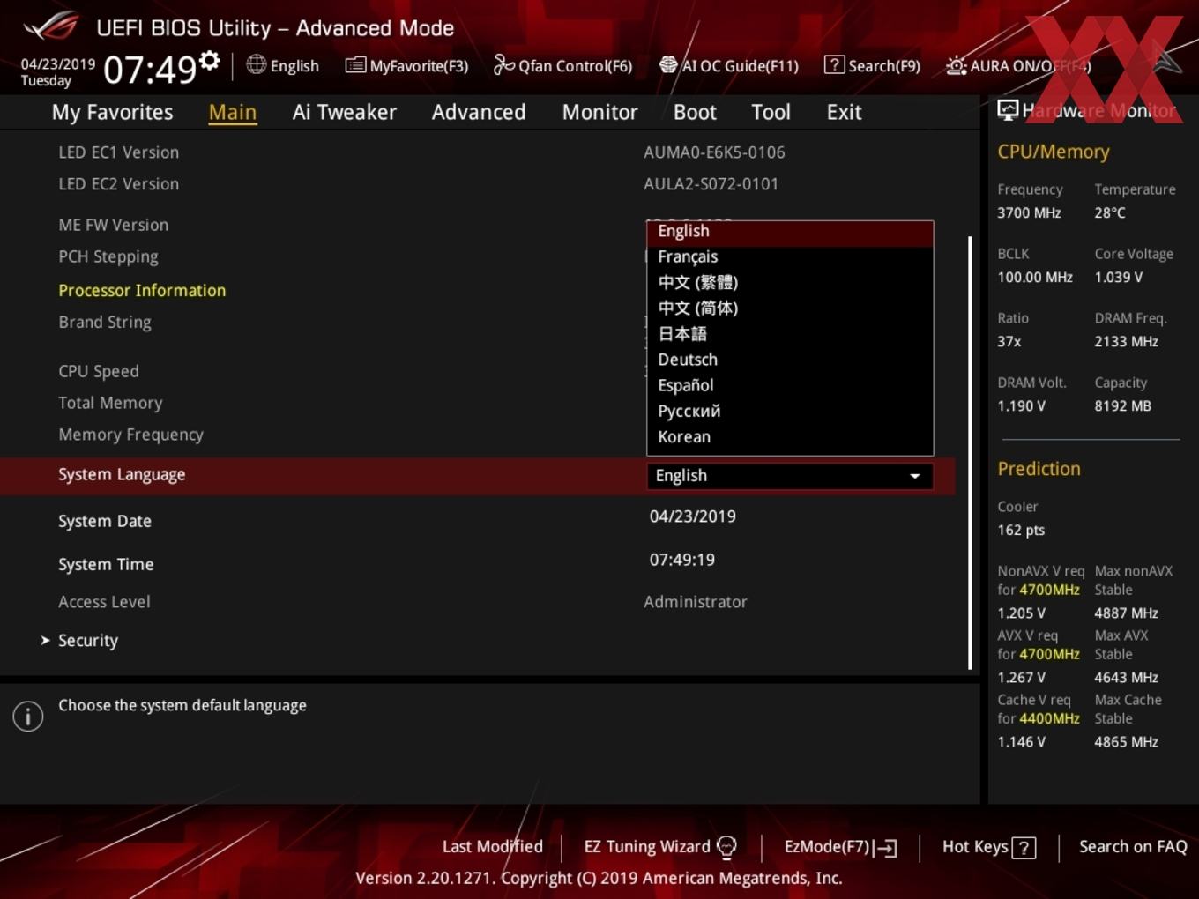Click the AI OC Guide icon
Viewport: 1199px width, 899px height.
[x=668, y=65]
